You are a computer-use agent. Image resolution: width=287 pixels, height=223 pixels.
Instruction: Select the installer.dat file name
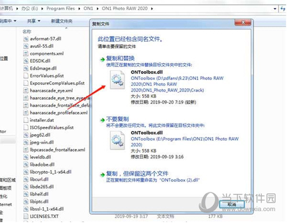(42, 120)
